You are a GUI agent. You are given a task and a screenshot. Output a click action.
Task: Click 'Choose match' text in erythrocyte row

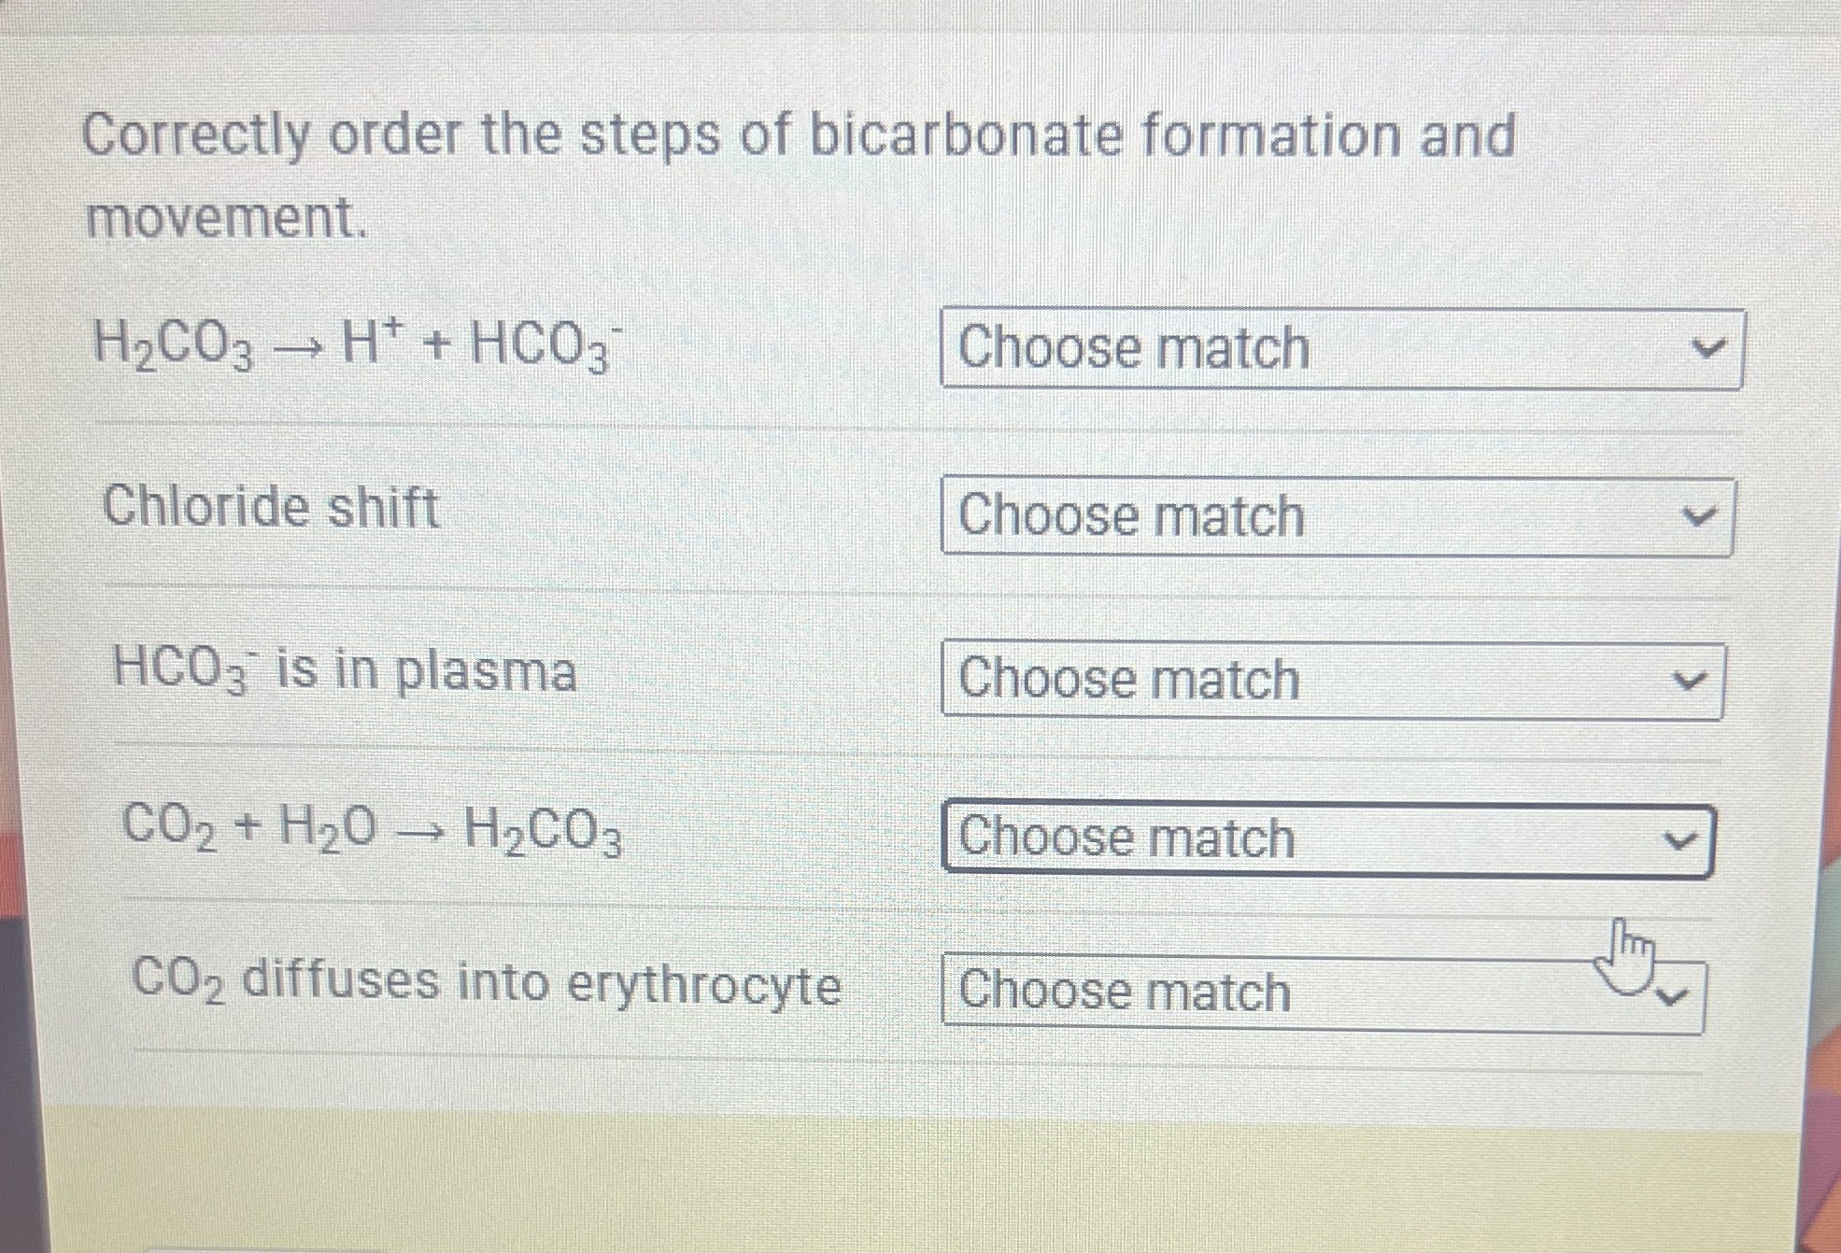[1125, 991]
